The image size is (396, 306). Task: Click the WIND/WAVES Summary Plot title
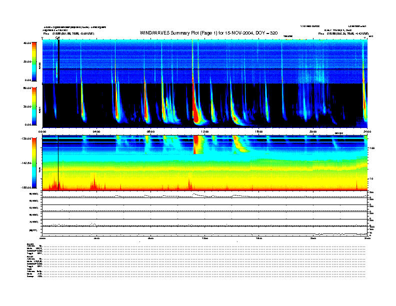tap(208, 33)
